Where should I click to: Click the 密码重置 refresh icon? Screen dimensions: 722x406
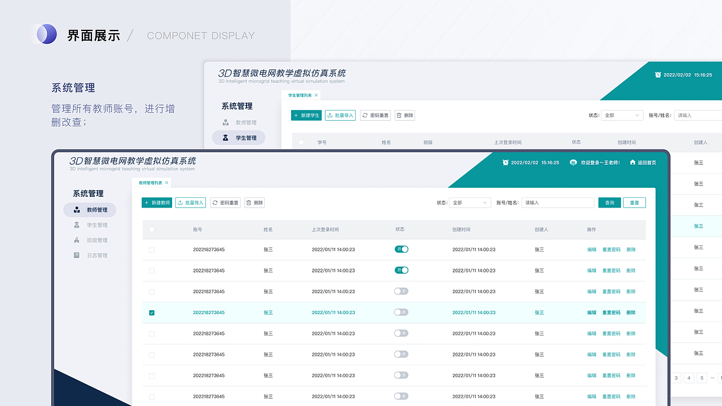(x=217, y=202)
